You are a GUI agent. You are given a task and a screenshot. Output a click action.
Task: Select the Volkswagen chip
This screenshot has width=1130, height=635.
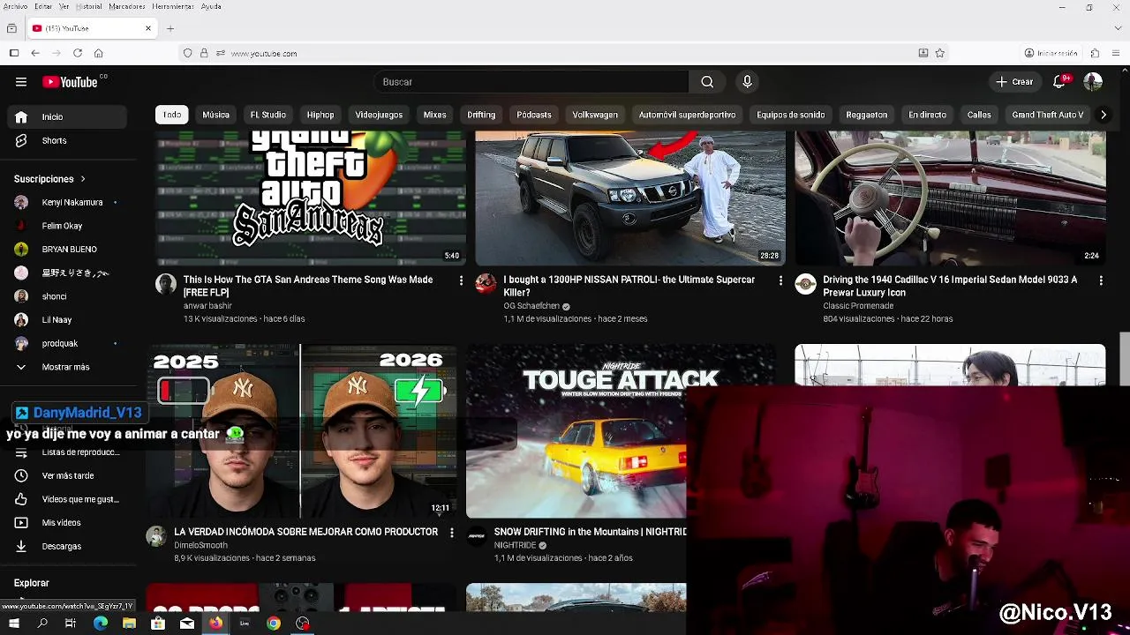tap(595, 115)
